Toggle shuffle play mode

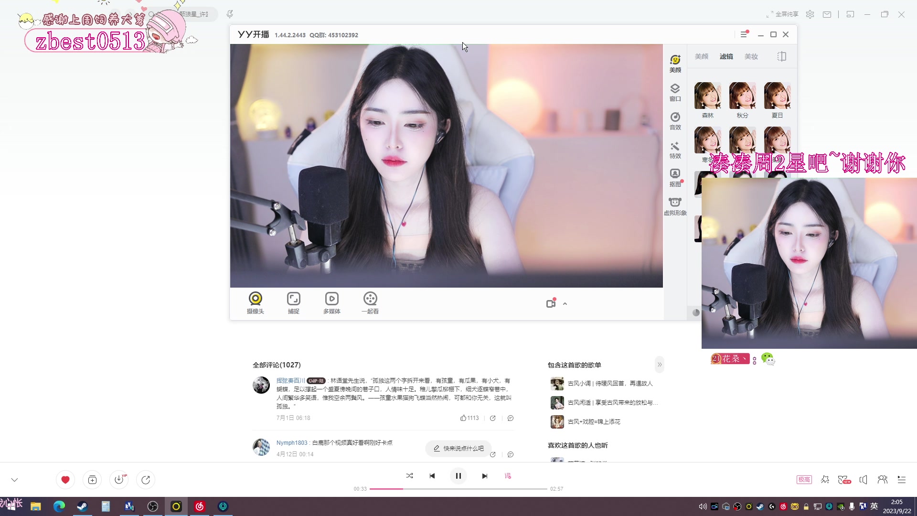(409, 476)
